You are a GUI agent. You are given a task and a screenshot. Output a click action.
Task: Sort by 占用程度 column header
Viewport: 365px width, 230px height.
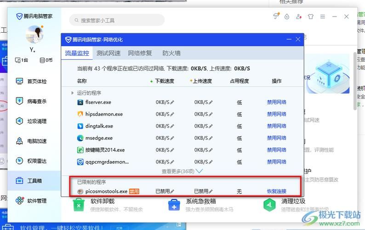[x=240, y=81]
